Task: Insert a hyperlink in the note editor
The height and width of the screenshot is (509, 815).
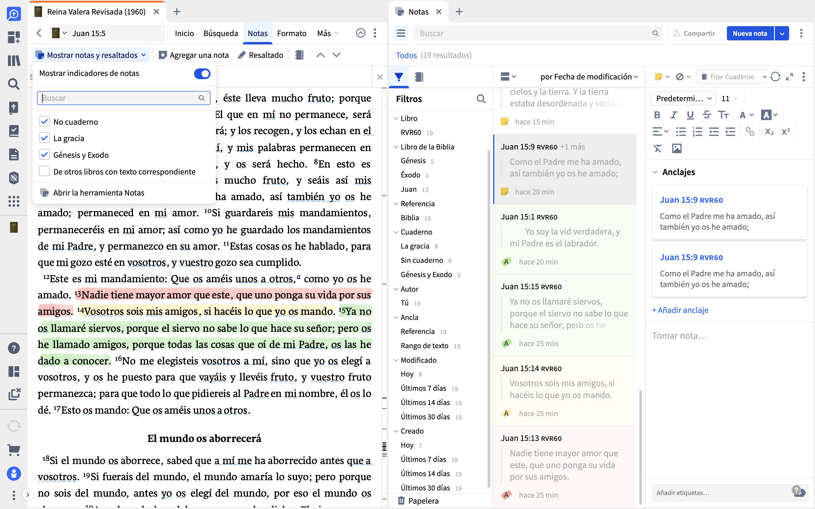Action: click(x=750, y=131)
